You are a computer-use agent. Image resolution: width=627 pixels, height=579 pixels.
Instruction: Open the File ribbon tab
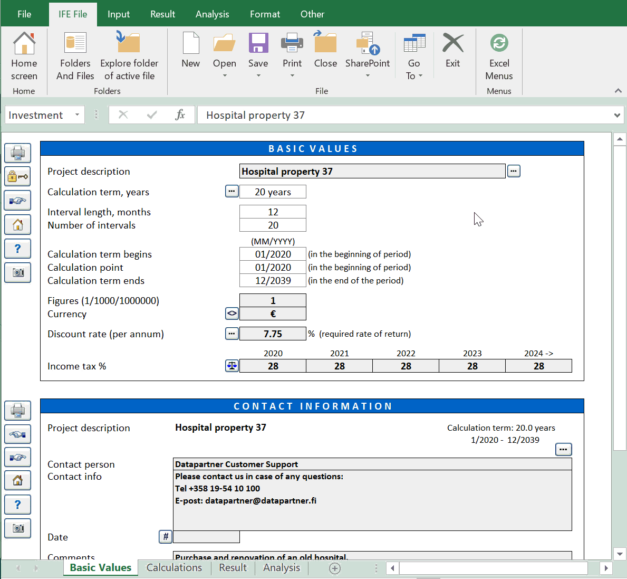(24, 14)
